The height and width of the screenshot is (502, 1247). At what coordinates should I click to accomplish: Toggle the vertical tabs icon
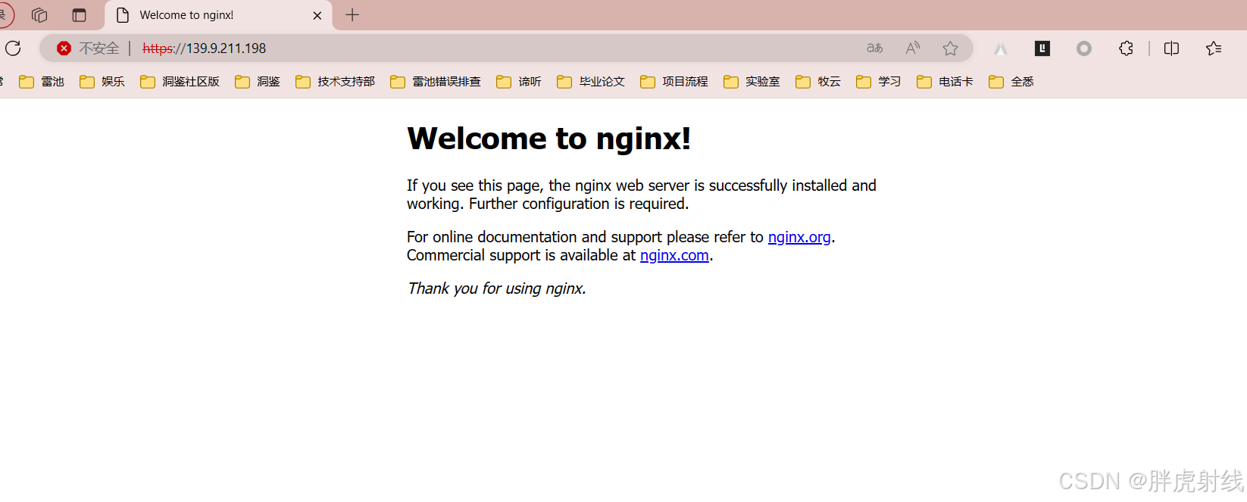click(79, 15)
